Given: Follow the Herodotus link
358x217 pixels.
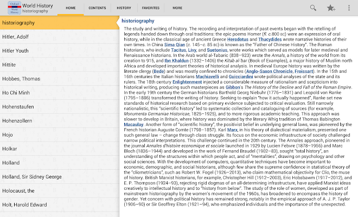Looking at the screenshot, I should [238, 39].
